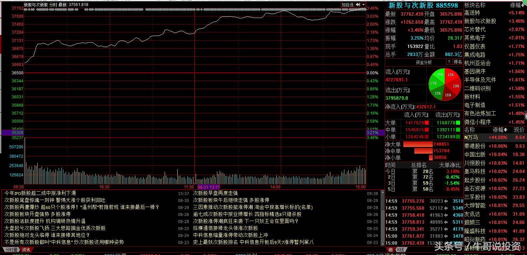Screen dimensions: 527x255
Task: Switch to the 分时里 tab
Action: (x=11, y=249)
